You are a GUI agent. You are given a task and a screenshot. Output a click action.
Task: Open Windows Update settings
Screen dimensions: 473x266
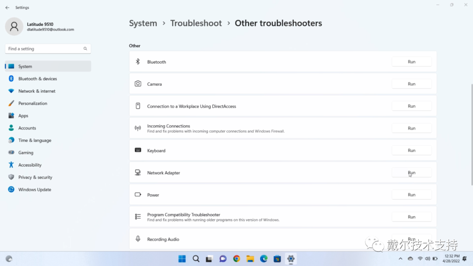(x=48, y=190)
